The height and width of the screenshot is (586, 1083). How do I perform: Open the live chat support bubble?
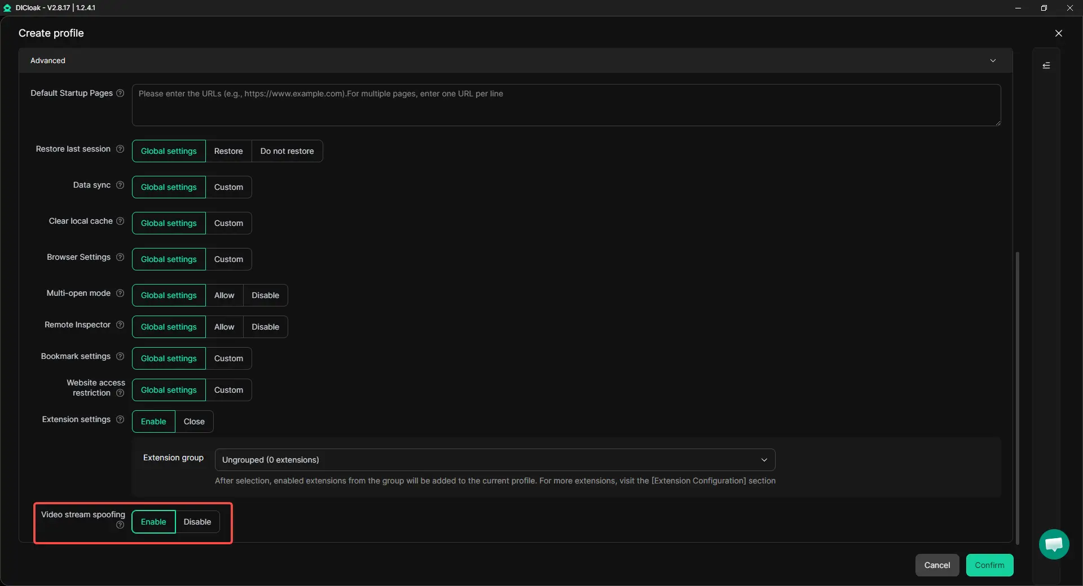[1054, 544]
